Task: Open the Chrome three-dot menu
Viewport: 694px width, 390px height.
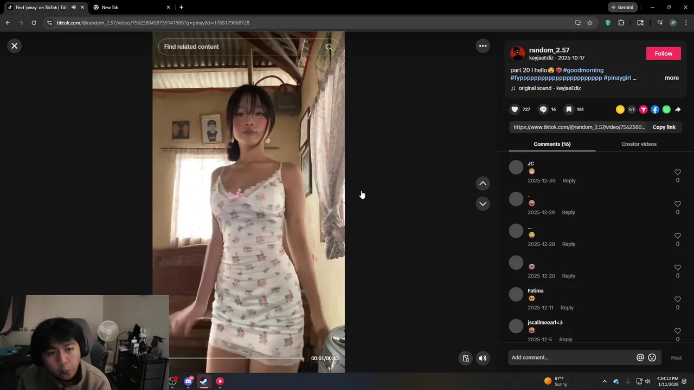Action: [x=686, y=23]
